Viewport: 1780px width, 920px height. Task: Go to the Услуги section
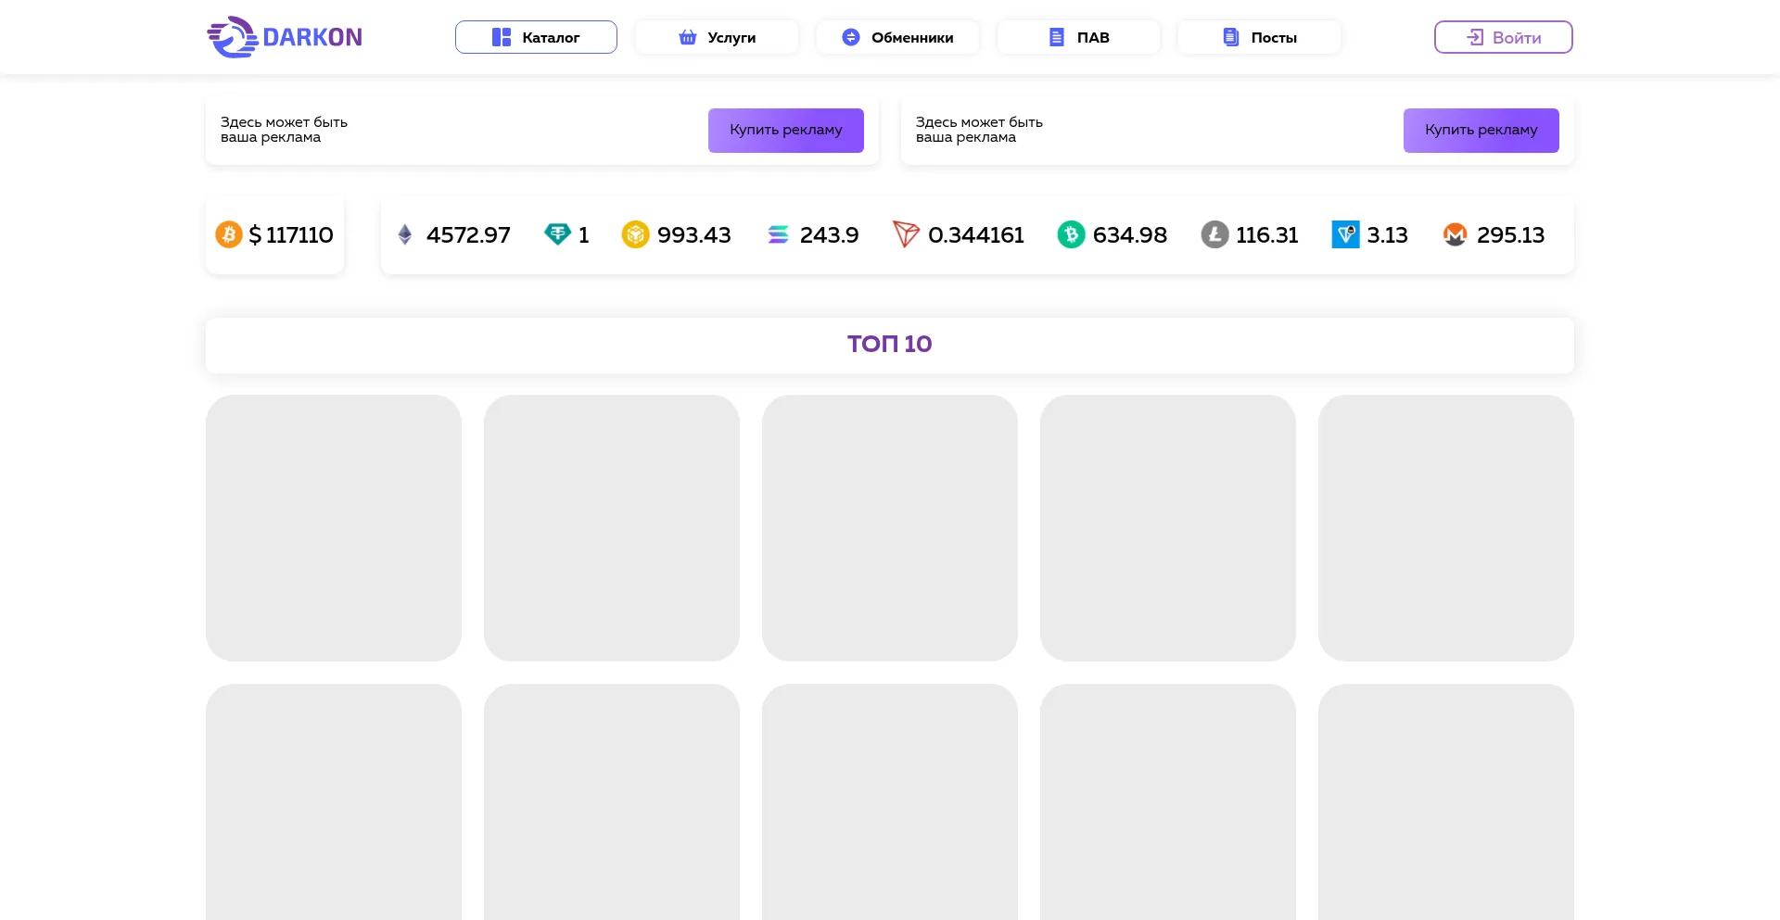(717, 37)
